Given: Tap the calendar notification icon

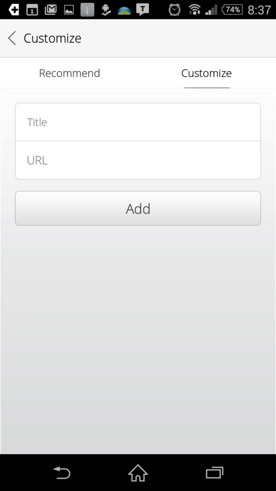Looking at the screenshot, I should point(32,10).
